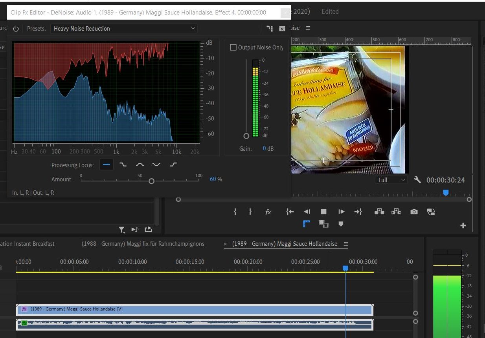
Task: Open the Program Monitor Button Editor plus
Action: [x=463, y=225]
